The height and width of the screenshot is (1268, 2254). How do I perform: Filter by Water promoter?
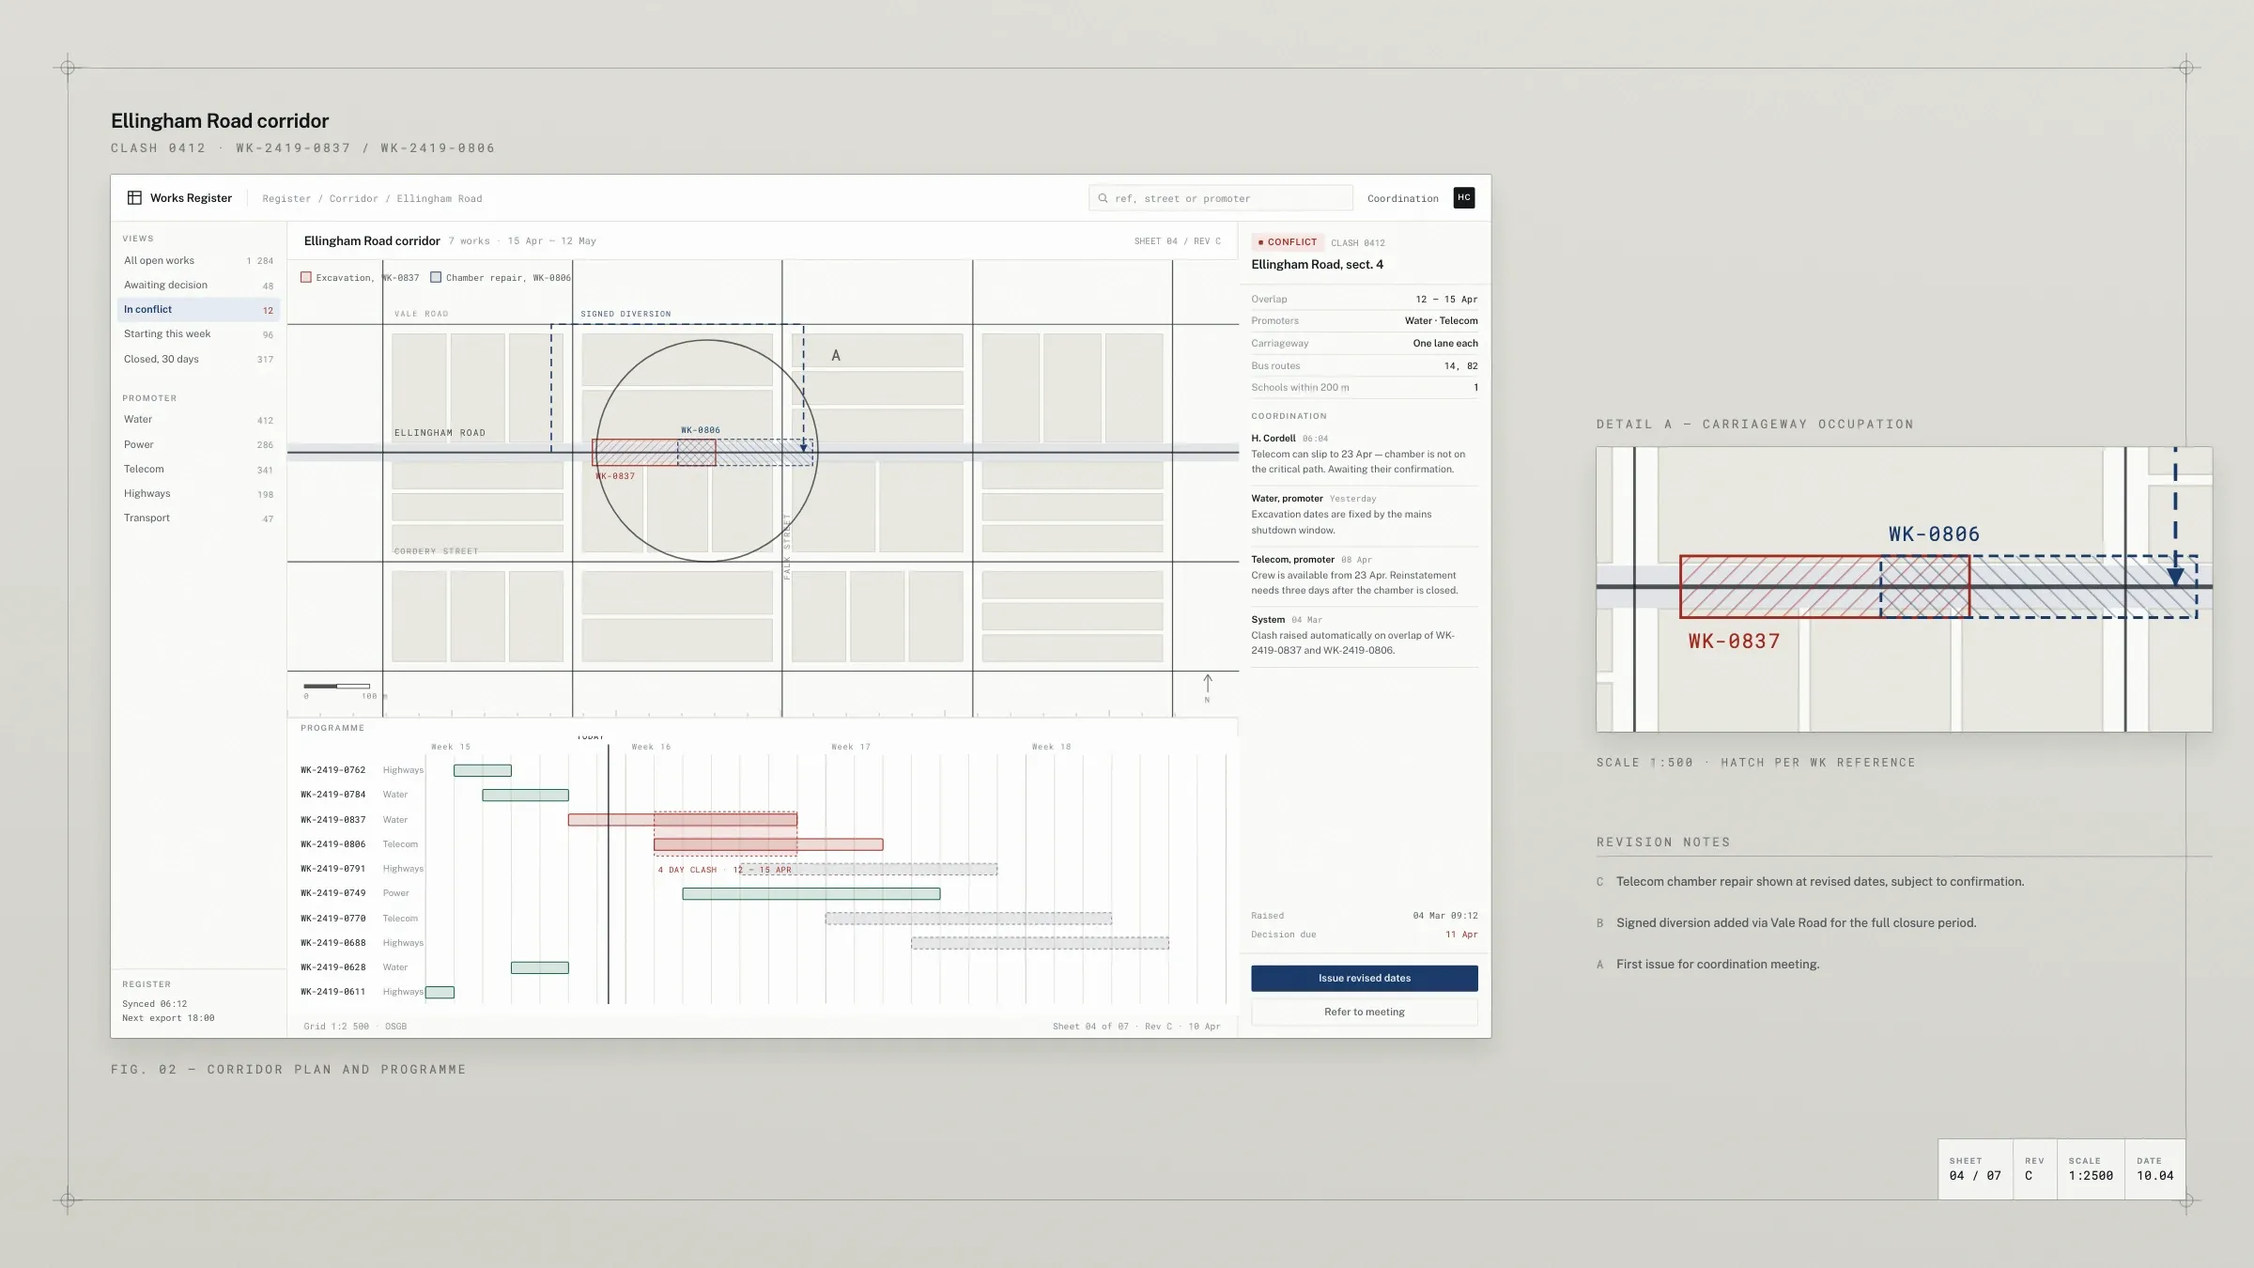[198, 420]
